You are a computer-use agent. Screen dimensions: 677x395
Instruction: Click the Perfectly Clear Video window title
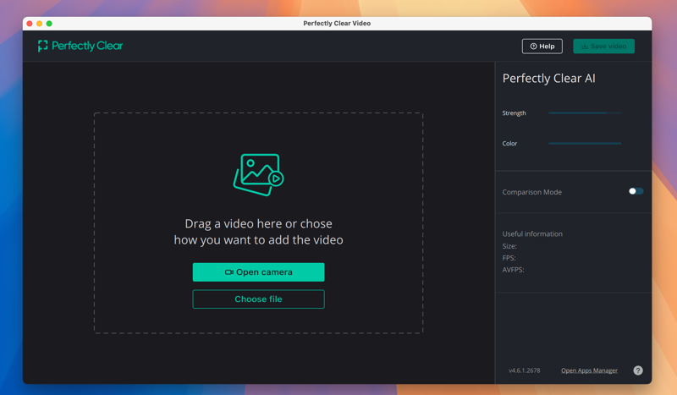click(337, 24)
